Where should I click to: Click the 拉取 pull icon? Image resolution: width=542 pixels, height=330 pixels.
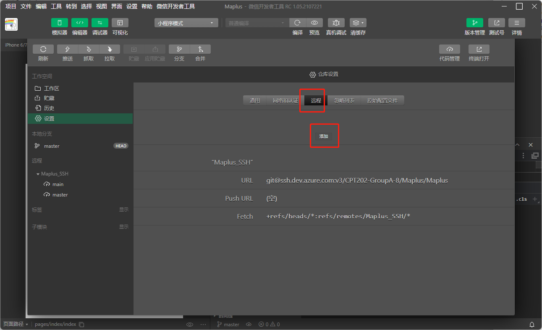click(110, 49)
